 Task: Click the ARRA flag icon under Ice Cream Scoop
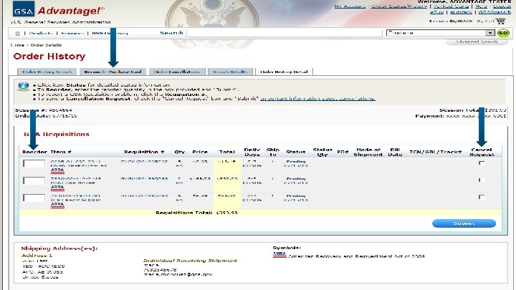(57, 205)
